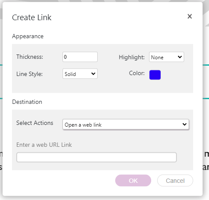Screen dimensions: 209x200
Task: Click the 'Highlight:' label
Action: coord(131,58)
